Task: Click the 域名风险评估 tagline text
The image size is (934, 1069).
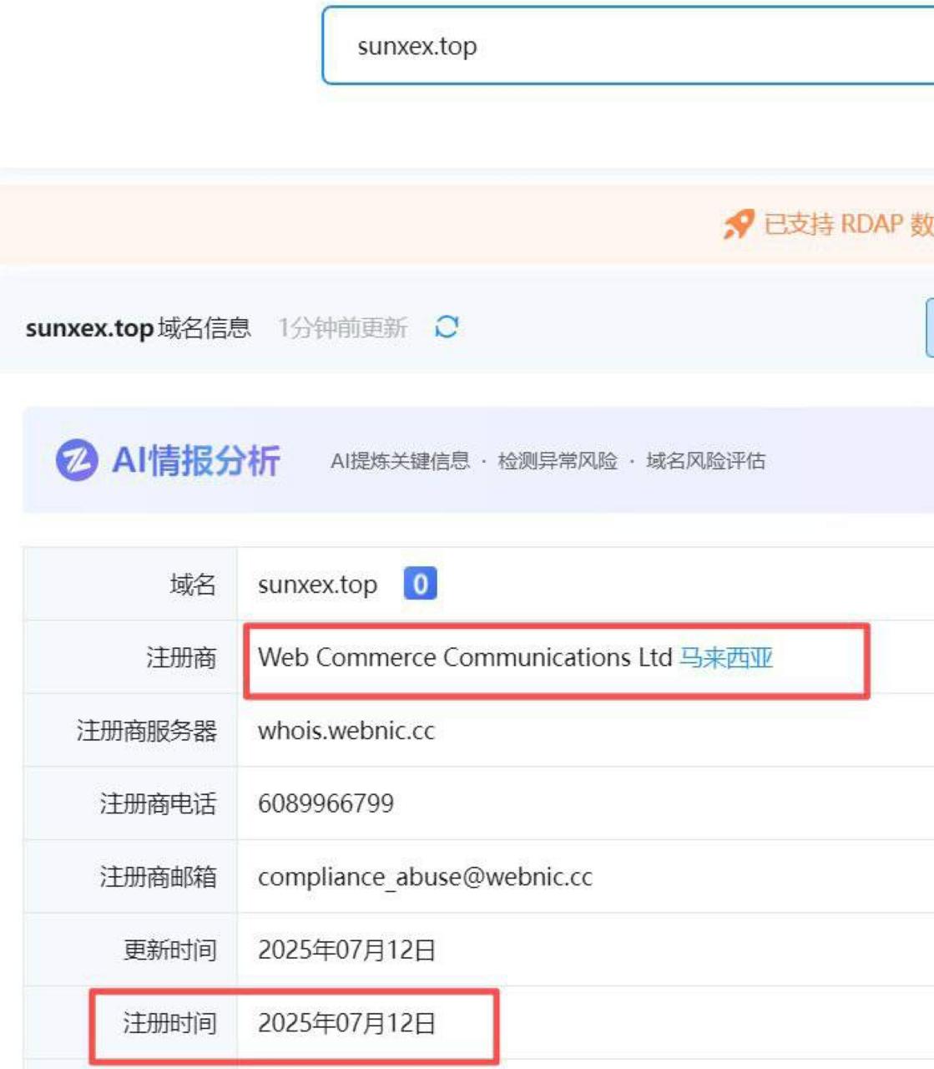Action: 705,461
